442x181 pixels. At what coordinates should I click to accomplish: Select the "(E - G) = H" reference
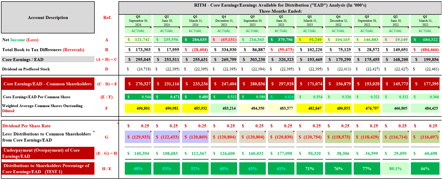pyautogui.click(x=107, y=153)
